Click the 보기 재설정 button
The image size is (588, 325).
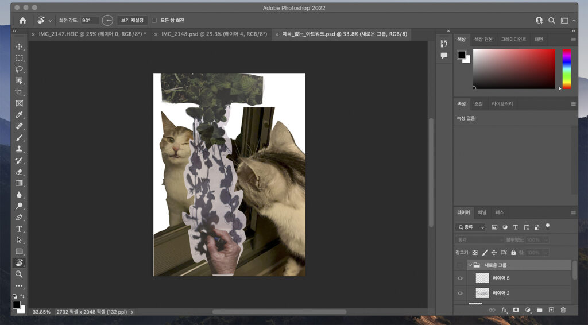132,20
